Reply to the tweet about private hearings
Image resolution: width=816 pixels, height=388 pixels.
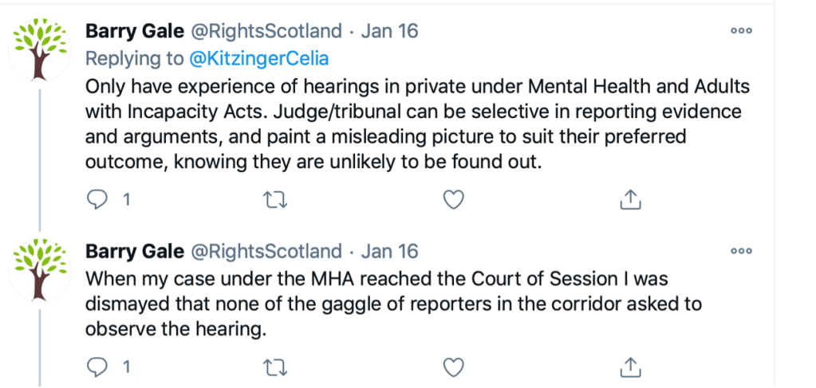click(96, 200)
